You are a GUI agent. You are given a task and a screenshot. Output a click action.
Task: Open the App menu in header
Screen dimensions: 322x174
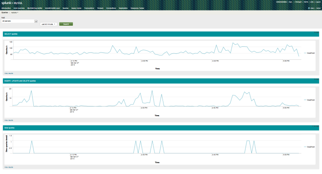[291, 2]
